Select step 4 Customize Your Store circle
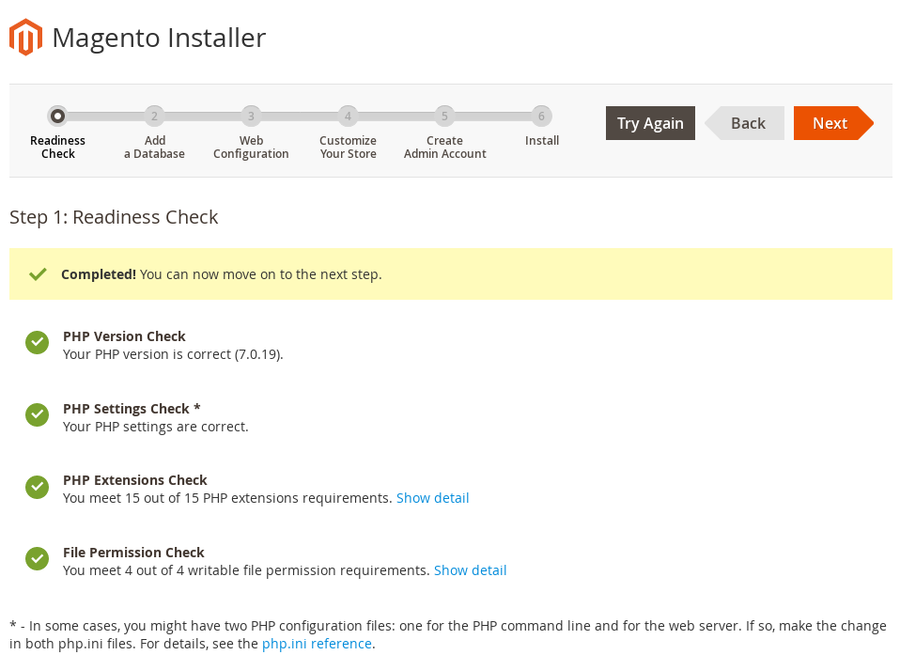This screenshot has height=655, width=900. coord(348,116)
